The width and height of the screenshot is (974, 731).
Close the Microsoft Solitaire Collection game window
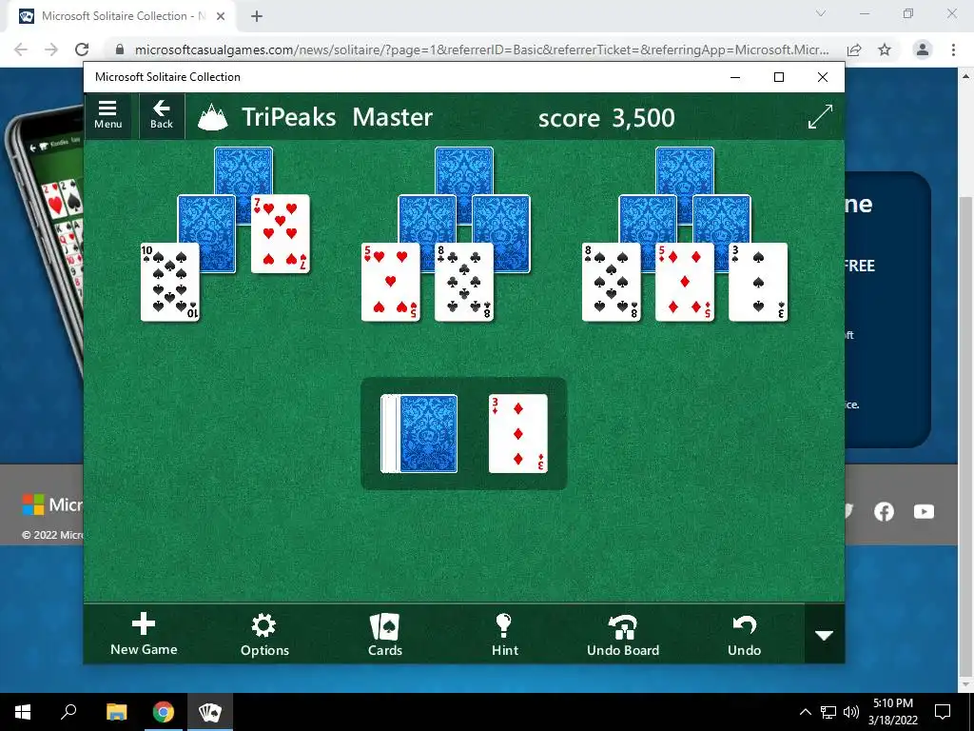point(823,77)
